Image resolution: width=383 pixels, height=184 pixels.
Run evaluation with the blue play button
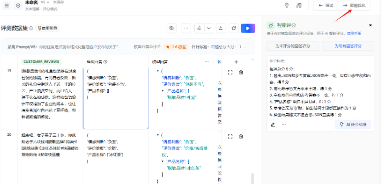tap(248, 28)
